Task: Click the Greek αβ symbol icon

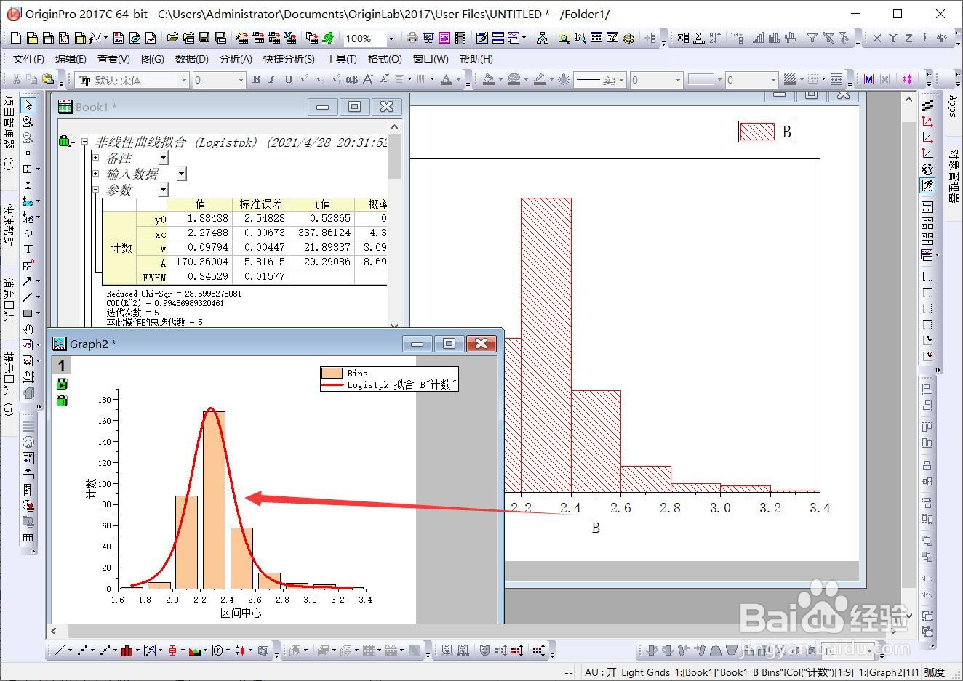Action: coord(352,80)
